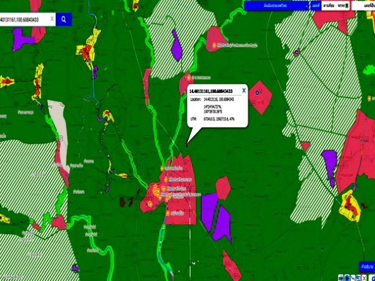
Task: Click the X icon in the bottom toolbar
Action: click(x=364, y=278)
